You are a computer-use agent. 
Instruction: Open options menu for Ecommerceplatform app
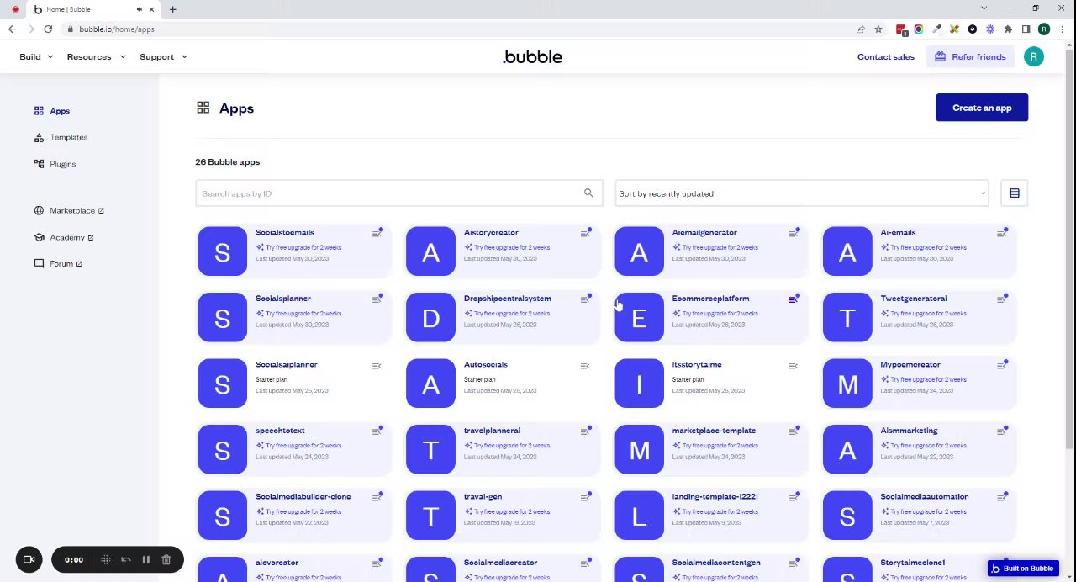794,299
